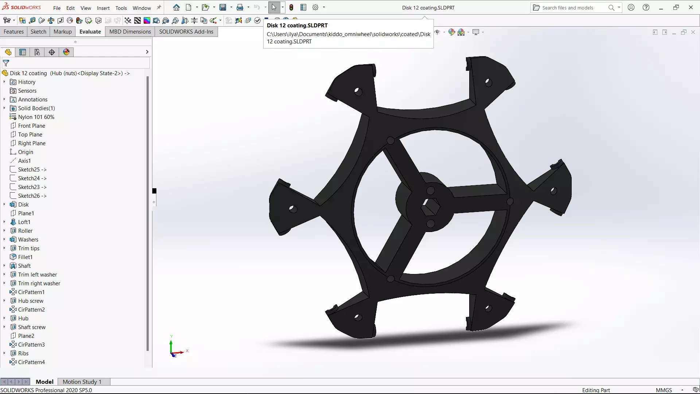This screenshot has height=394, width=700.
Task: Create a new document with the New icon
Action: [188, 7]
